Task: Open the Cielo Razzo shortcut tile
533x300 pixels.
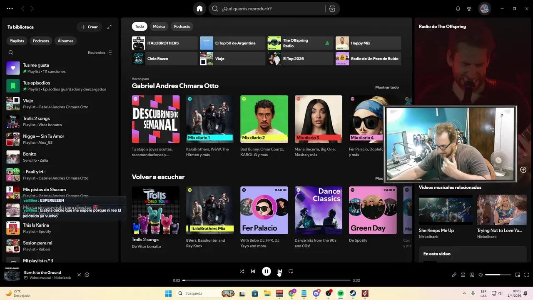Action: [x=164, y=58]
